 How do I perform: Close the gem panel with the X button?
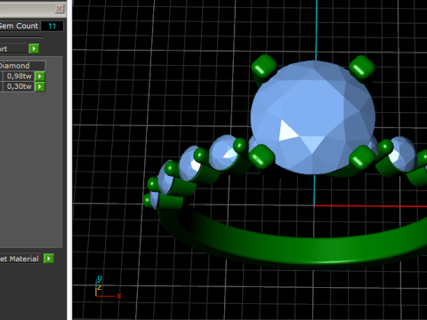(60, 9)
